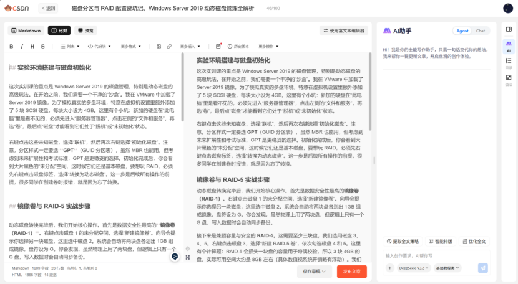Click the blue hexagon floating assistant icon

point(175,257)
